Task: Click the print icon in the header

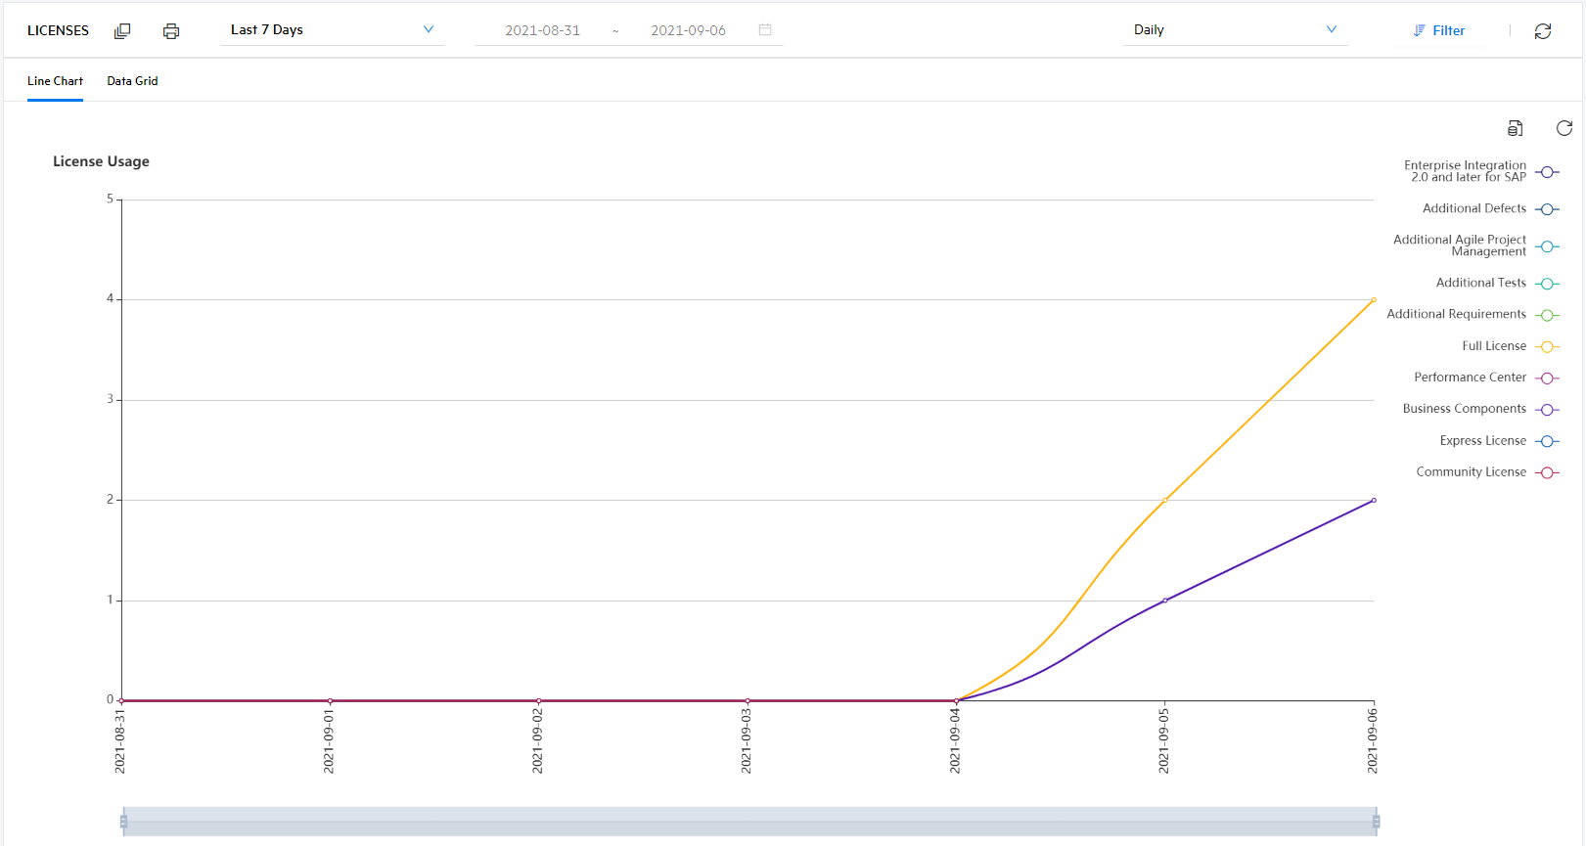Action: tap(171, 31)
